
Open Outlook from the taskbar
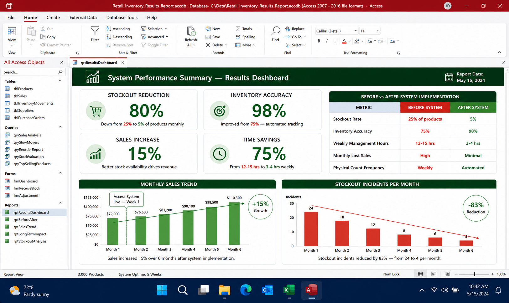pos(267,290)
